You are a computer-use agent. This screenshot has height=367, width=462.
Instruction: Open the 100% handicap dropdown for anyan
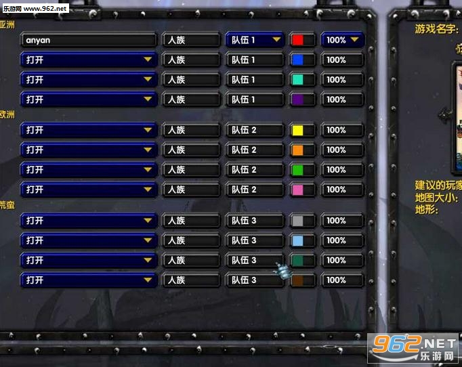tap(342, 40)
